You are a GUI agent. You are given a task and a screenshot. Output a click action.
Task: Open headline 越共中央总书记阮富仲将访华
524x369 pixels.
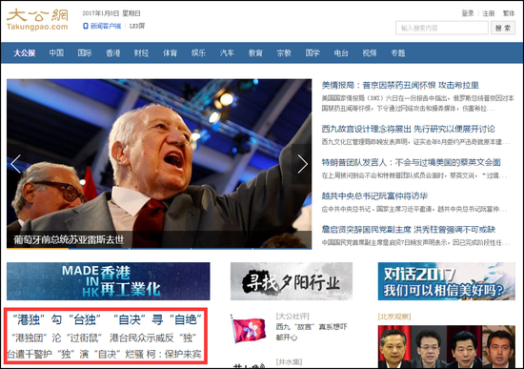(x=374, y=196)
